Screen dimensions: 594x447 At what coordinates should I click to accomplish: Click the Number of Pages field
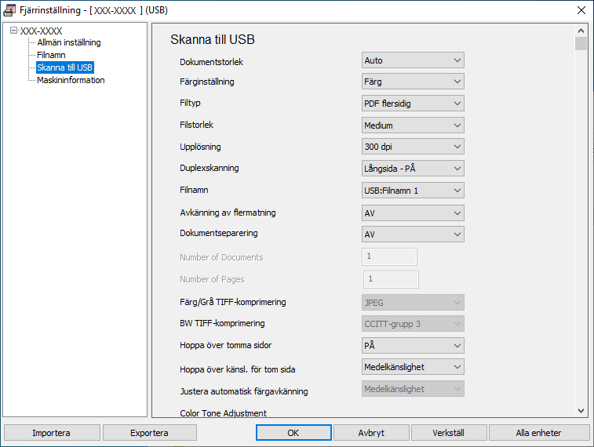pos(391,279)
